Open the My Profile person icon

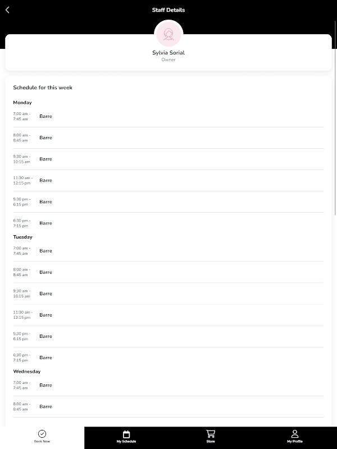[x=295, y=433]
